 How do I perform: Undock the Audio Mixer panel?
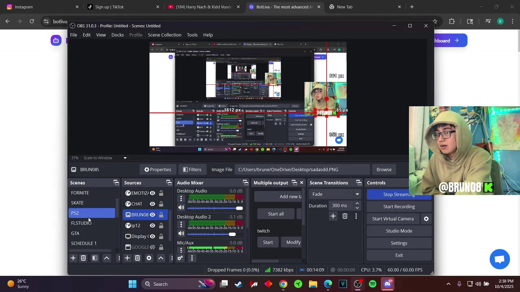(245, 182)
